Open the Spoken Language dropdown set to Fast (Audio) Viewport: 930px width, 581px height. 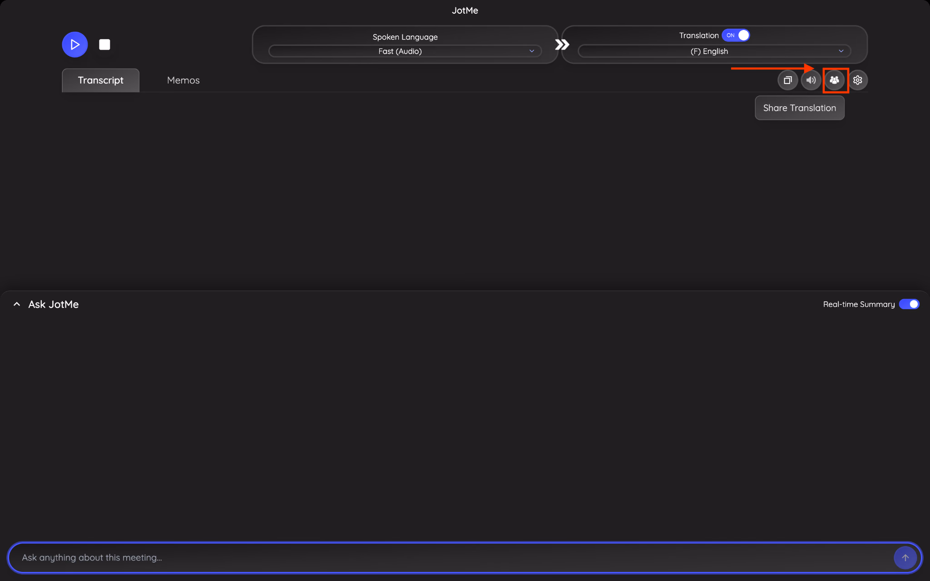pos(405,51)
